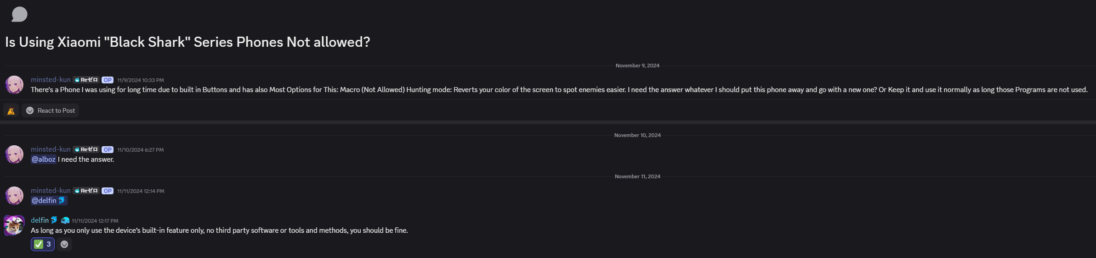The image size is (1096, 258).
Task: Open minsted-kun's avatar on the 12:14 PM message
Action: (14, 196)
